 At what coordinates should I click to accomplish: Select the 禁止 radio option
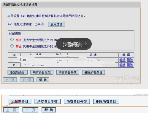(x=12, y=46)
